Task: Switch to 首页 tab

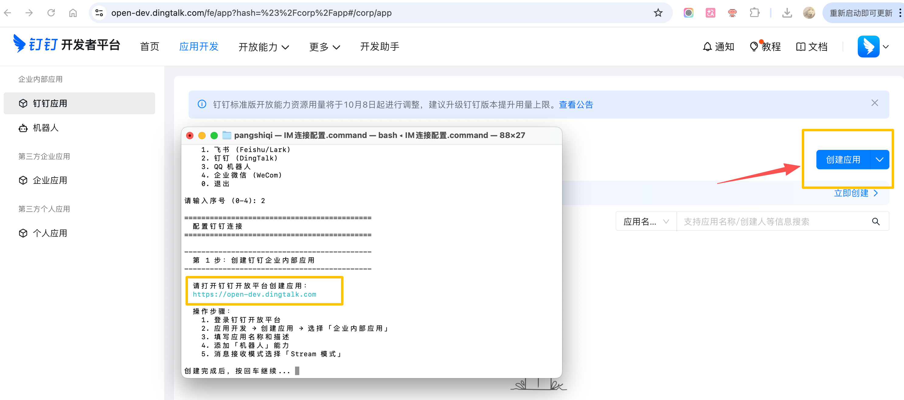Action: 150,47
